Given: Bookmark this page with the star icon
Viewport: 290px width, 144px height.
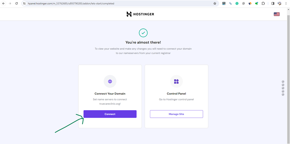Looking at the screenshot, I should click(x=215, y=3).
